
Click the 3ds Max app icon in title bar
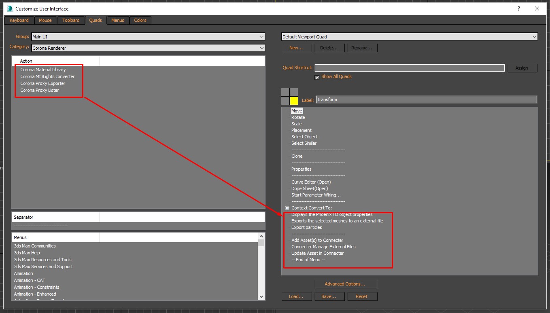coord(10,8)
